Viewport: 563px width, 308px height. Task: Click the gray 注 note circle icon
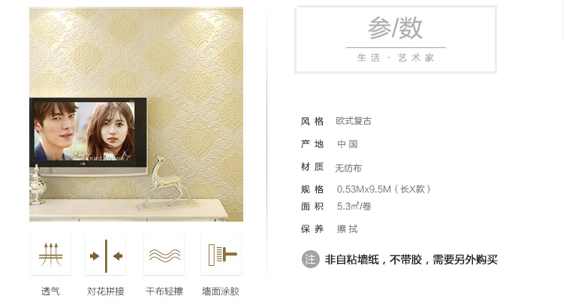[310, 259]
